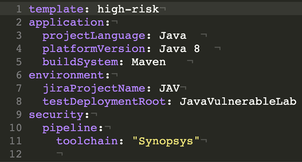Click the 'testDeploymentRoot' key
302x162 pixels.
(104, 102)
